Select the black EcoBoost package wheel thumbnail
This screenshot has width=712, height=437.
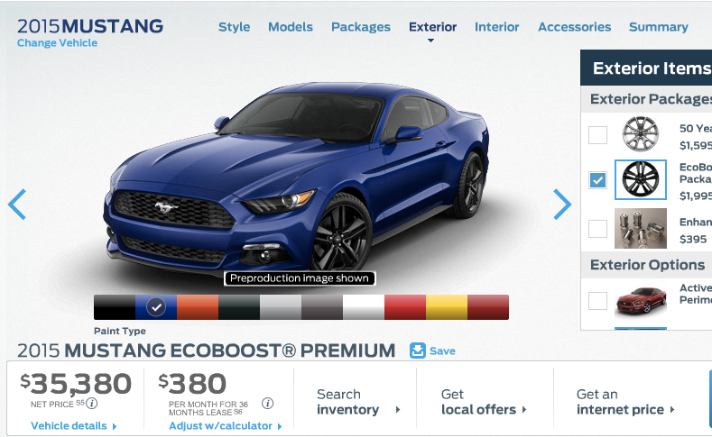point(640,179)
